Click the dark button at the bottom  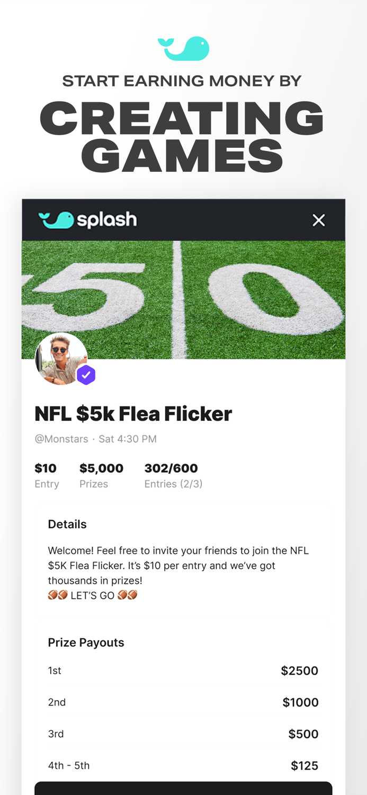[183, 790]
